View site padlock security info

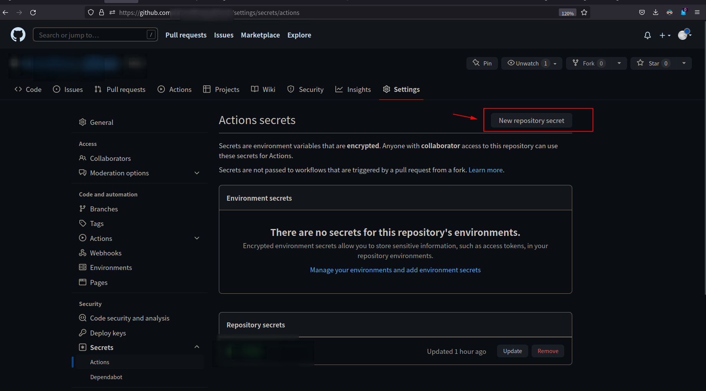[x=102, y=13]
